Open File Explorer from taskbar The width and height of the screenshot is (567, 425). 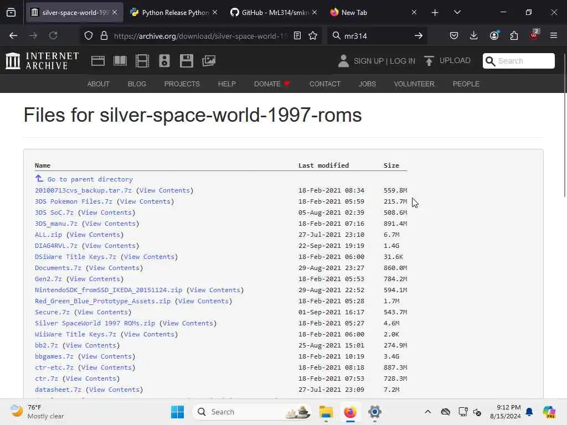(326, 412)
